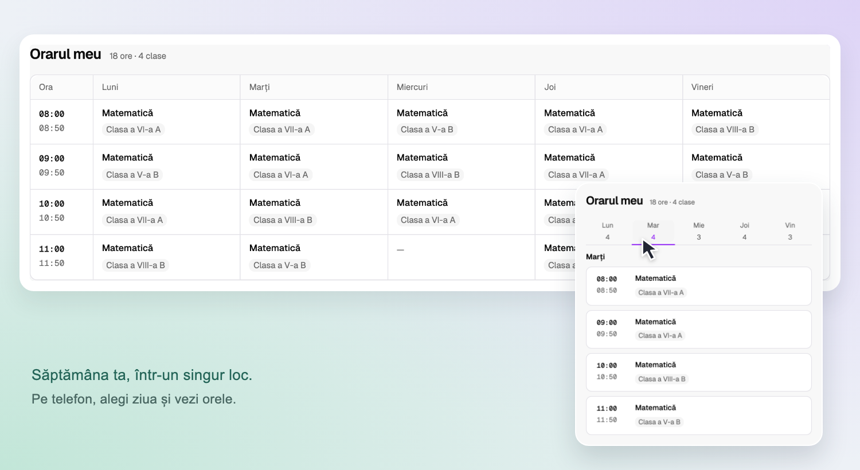The width and height of the screenshot is (860, 470).
Task: Choose the Joi day tab
Action: 744,231
